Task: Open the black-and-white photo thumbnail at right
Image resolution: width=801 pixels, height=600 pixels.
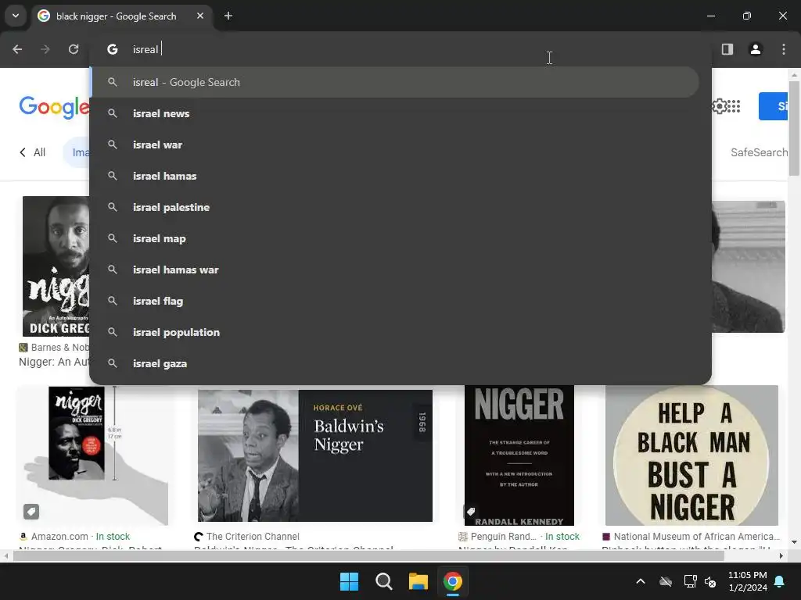Action: 749,267
